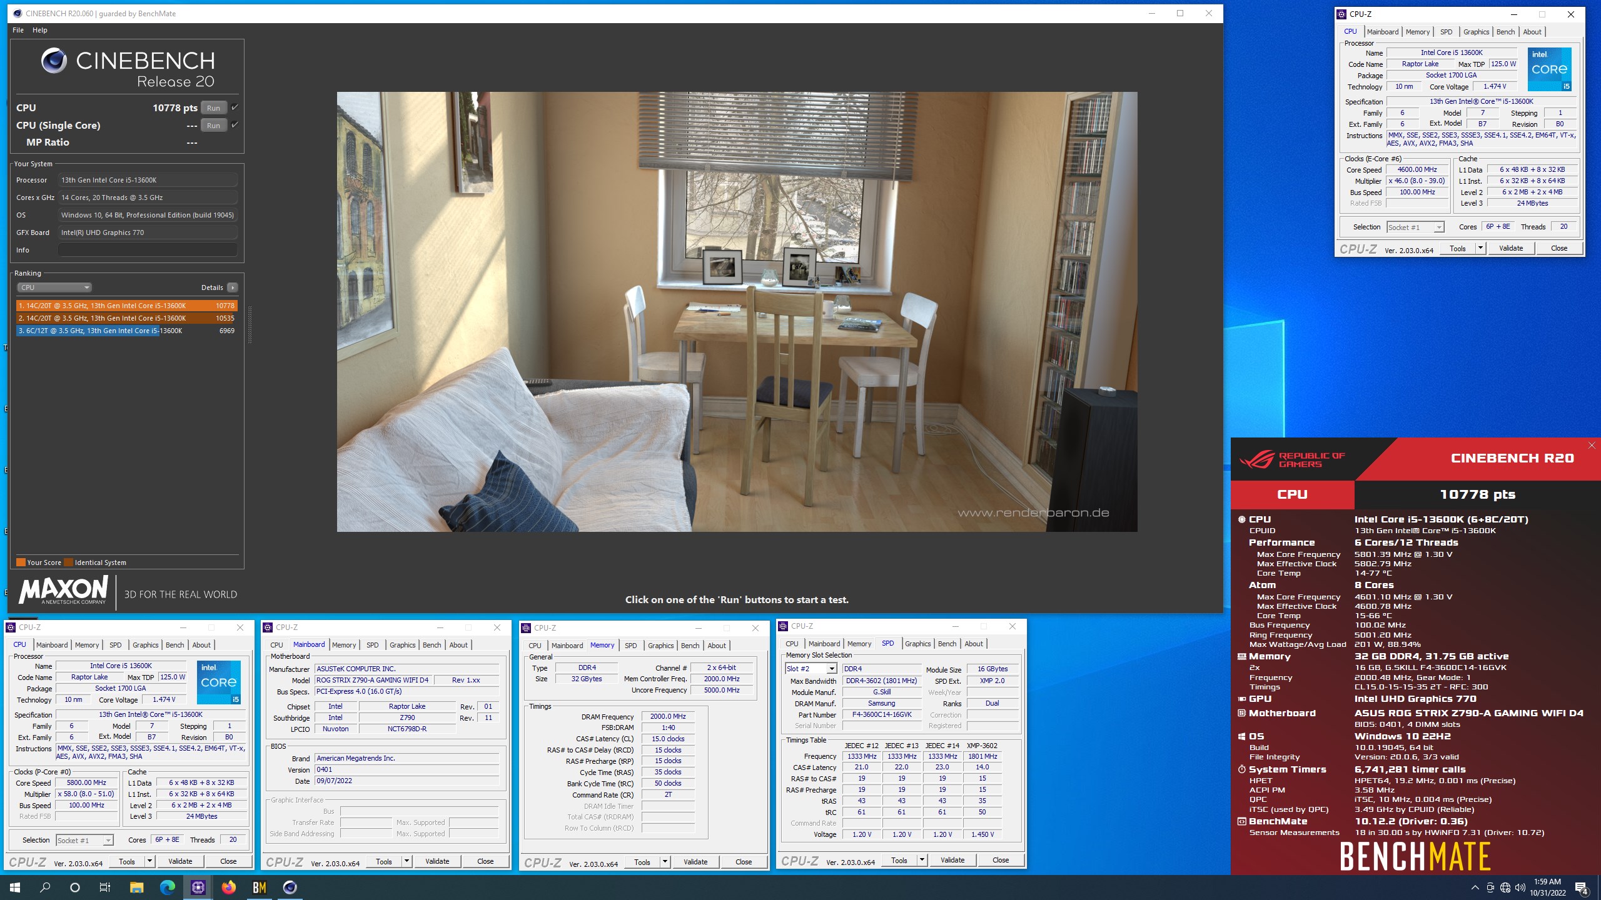Select ranking row 6C/12T score 6969

(x=126, y=331)
